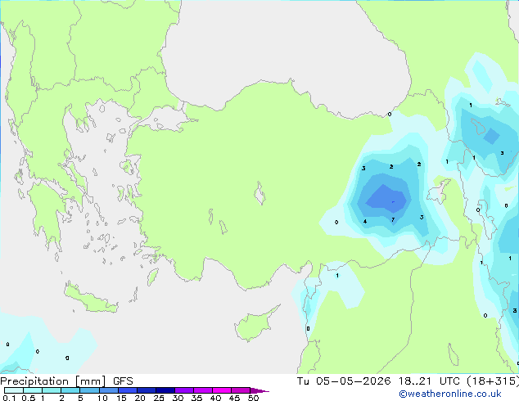
Task: Select the 5–10 mm legend color swatch
Action: click(89, 390)
